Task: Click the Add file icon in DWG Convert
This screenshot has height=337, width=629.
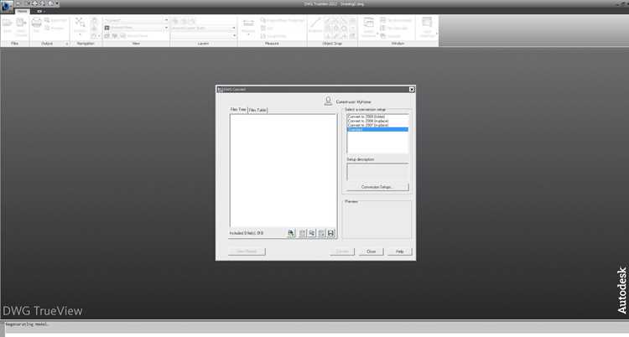Action: click(x=291, y=233)
